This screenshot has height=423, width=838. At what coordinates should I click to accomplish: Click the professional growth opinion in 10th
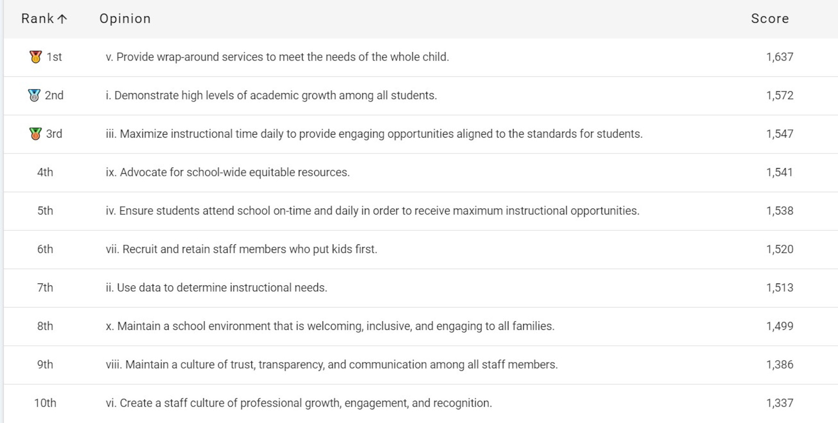click(299, 403)
